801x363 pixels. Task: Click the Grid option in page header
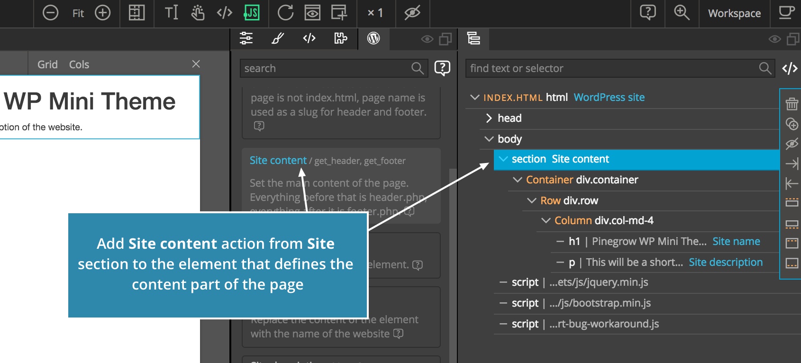(47, 64)
